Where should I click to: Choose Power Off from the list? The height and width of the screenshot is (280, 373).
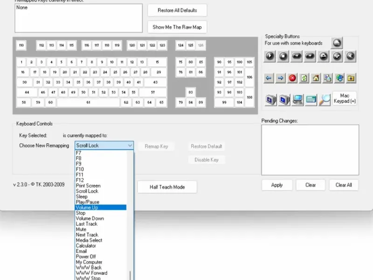pos(101,257)
